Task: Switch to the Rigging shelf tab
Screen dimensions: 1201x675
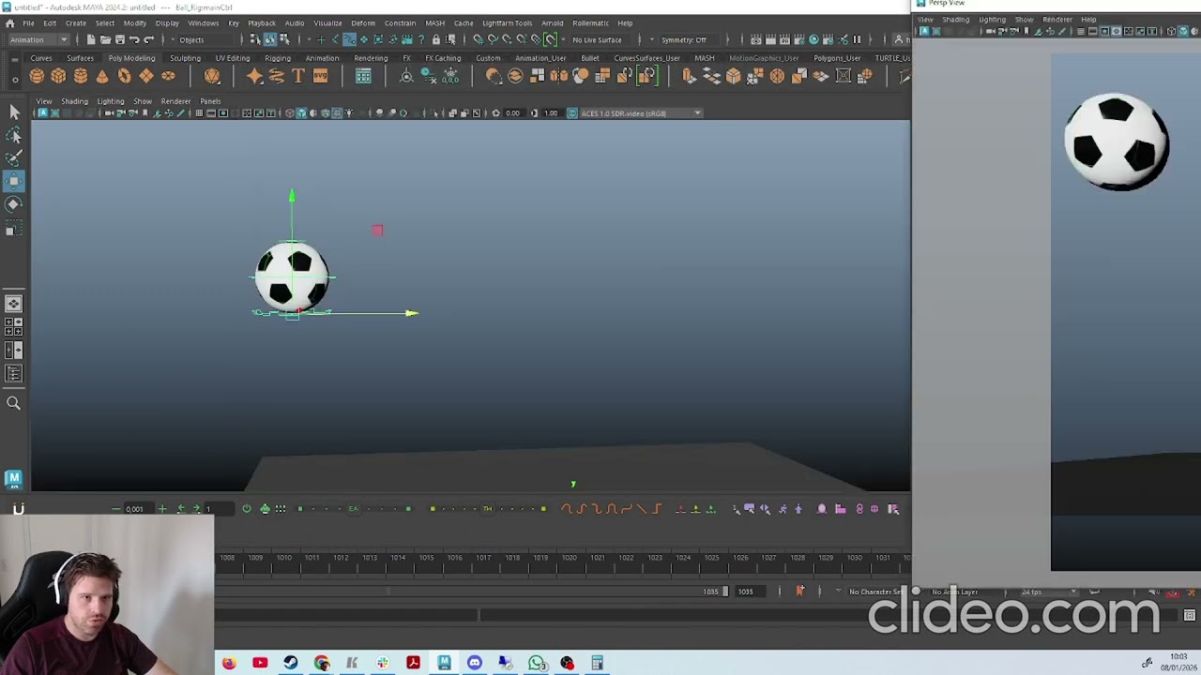Action: pos(278,58)
